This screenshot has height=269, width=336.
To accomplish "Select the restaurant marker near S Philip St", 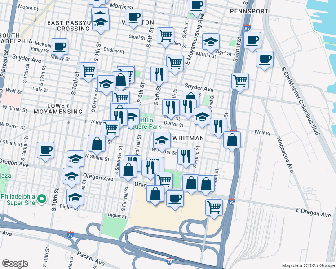I will pos(186,158).
